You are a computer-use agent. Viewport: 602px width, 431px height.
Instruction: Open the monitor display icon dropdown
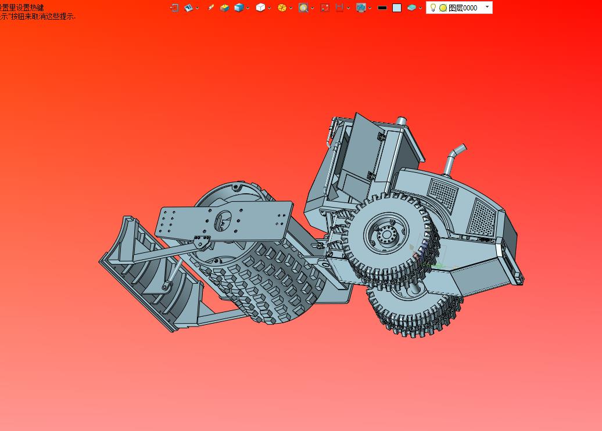370,8
